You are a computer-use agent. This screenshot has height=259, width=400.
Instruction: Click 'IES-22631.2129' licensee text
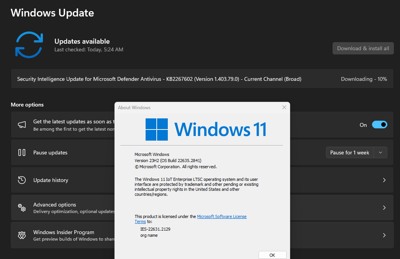coord(155,229)
